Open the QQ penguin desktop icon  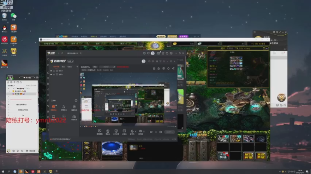(4, 28)
